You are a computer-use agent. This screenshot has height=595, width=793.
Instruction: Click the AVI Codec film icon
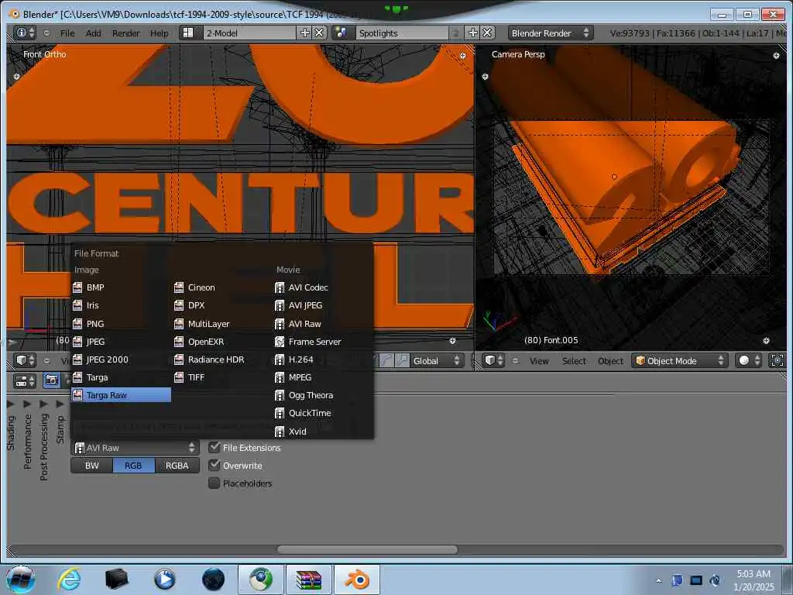280,287
